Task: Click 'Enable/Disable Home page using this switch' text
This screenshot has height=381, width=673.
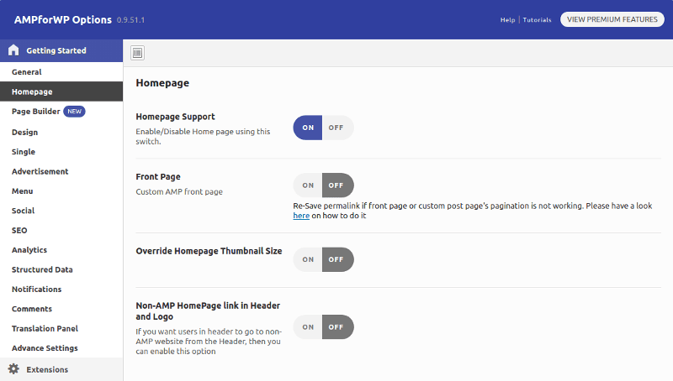Action: click(x=203, y=137)
